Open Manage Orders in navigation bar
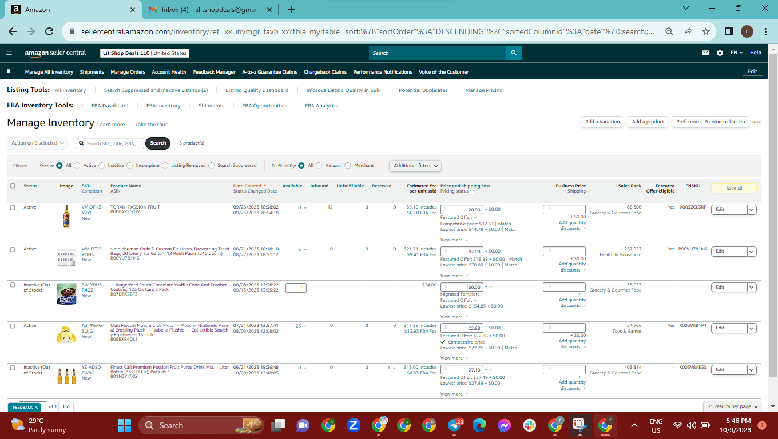This screenshot has width=778, height=439. (128, 72)
